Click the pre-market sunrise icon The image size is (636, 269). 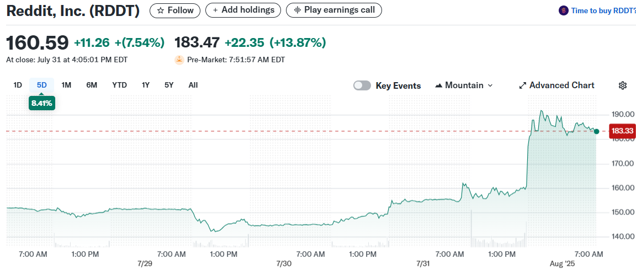179,60
